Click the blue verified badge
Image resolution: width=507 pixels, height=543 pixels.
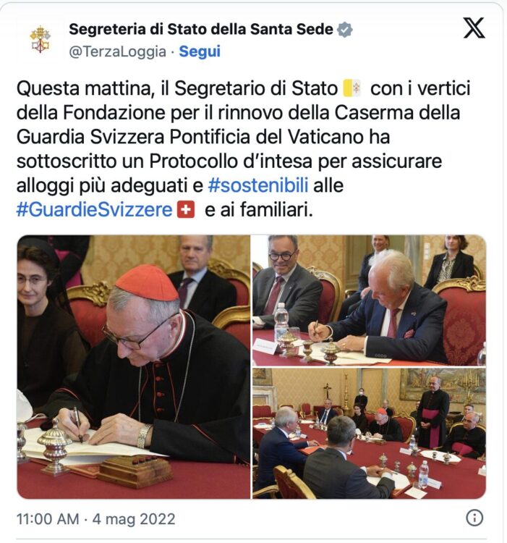344,30
